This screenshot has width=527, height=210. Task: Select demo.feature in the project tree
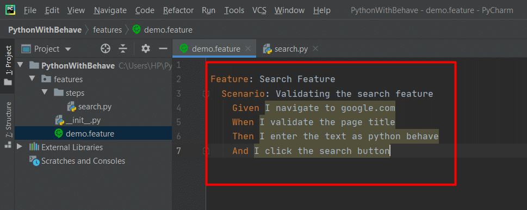(x=90, y=134)
